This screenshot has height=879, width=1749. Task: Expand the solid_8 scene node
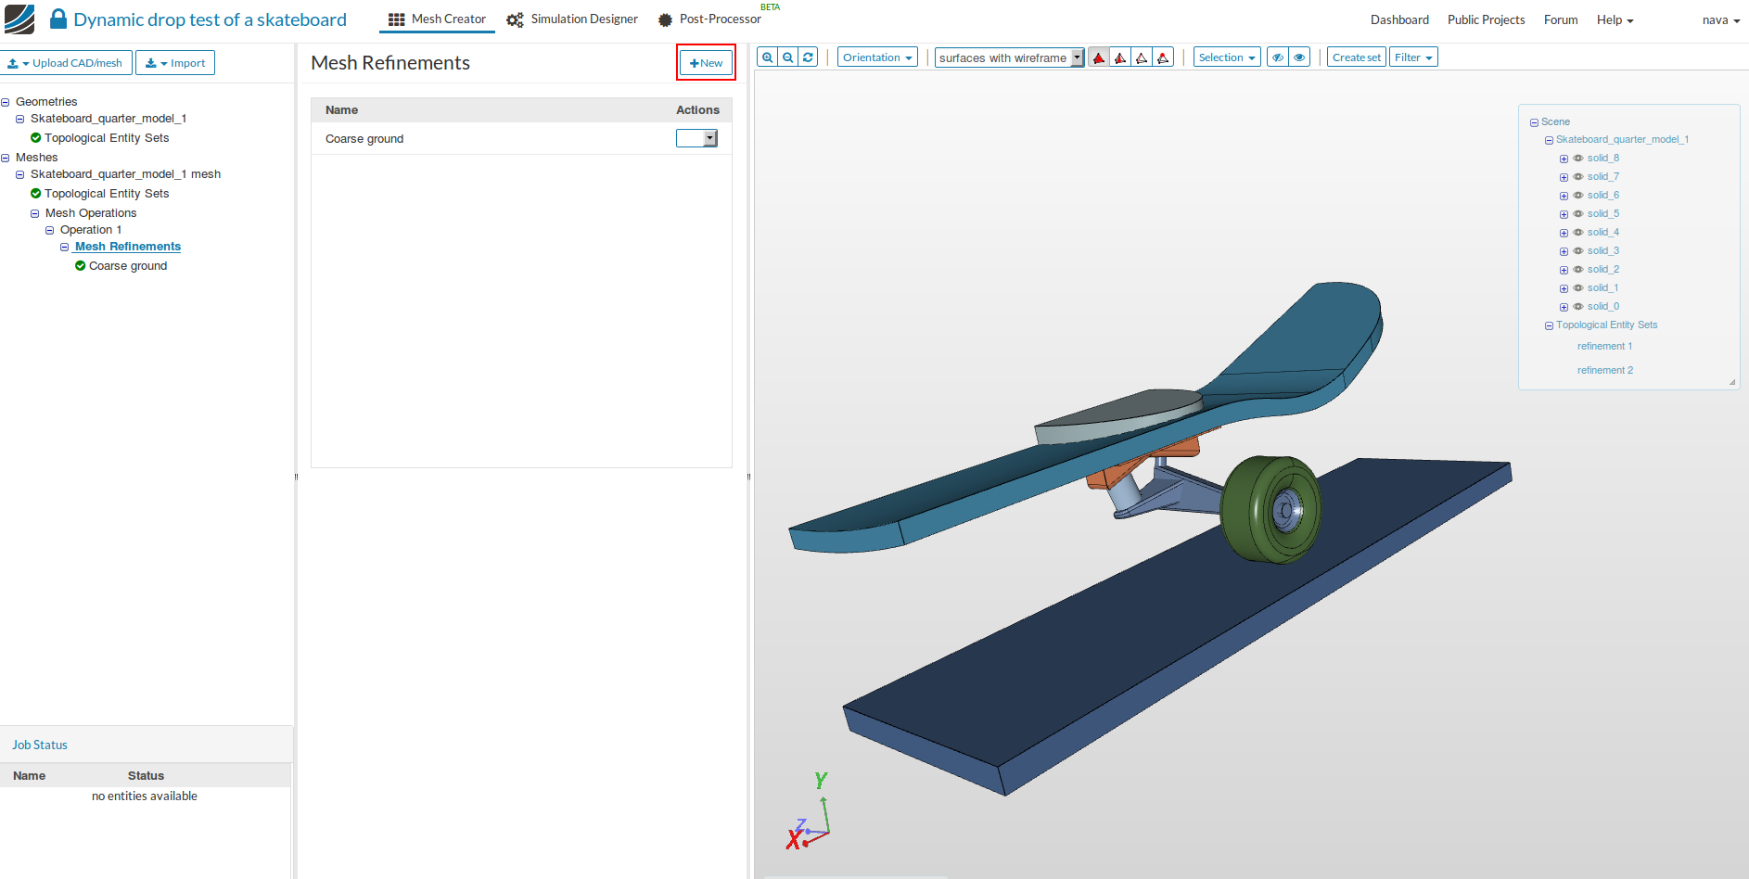[x=1564, y=159]
